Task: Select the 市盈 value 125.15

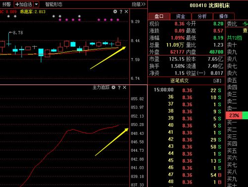Action: (177, 59)
